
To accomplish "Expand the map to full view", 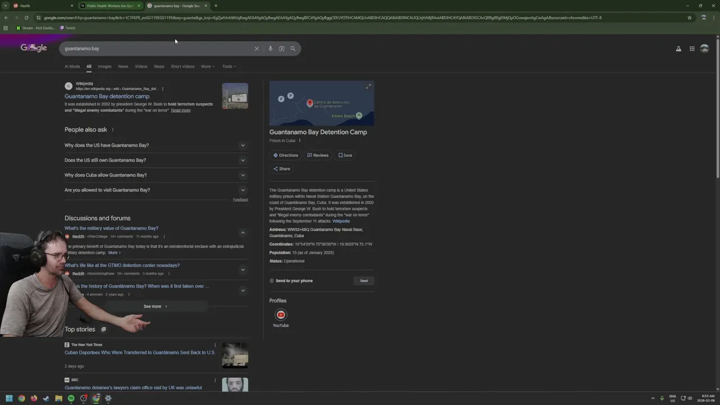I will point(368,86).
